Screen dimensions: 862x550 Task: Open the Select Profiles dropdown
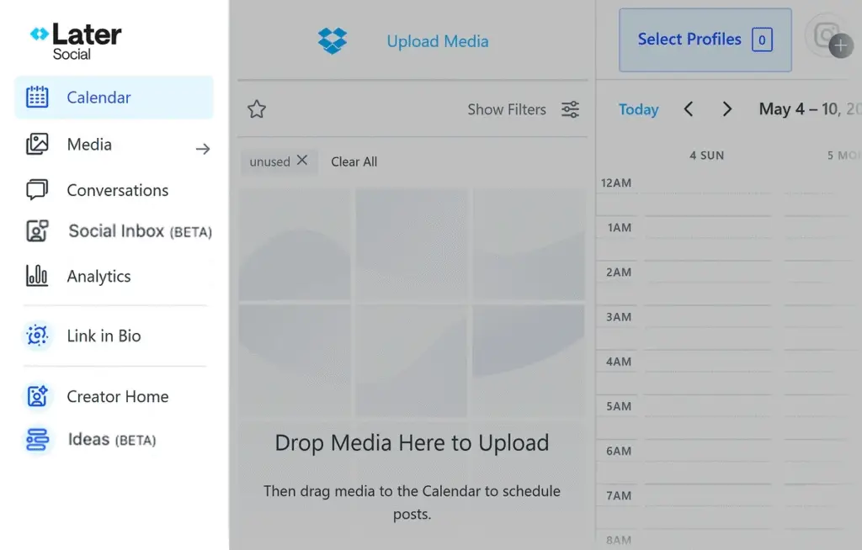click(705, 40)
